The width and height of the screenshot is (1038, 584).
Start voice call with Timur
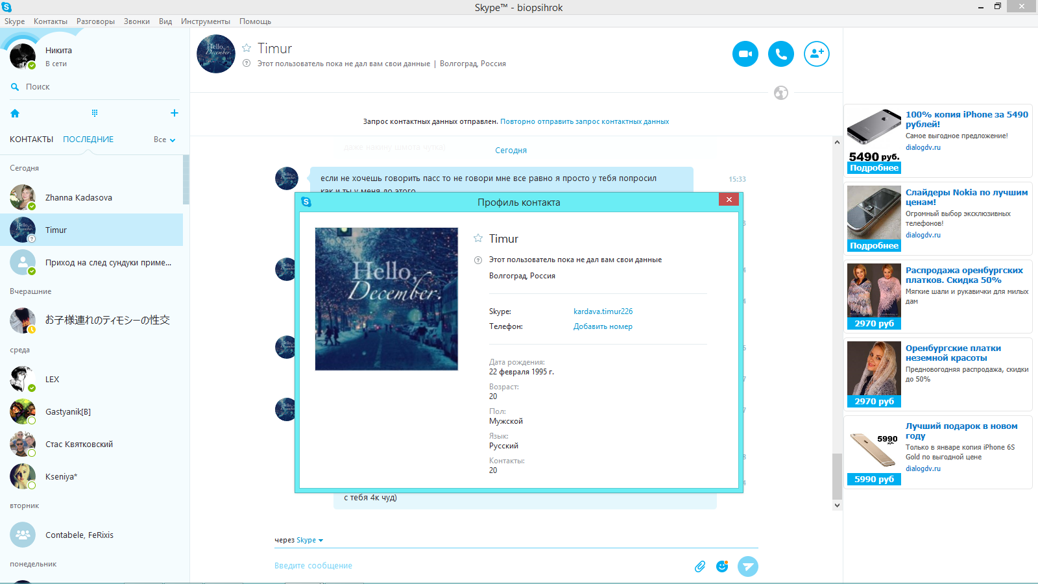pos(781,54)
